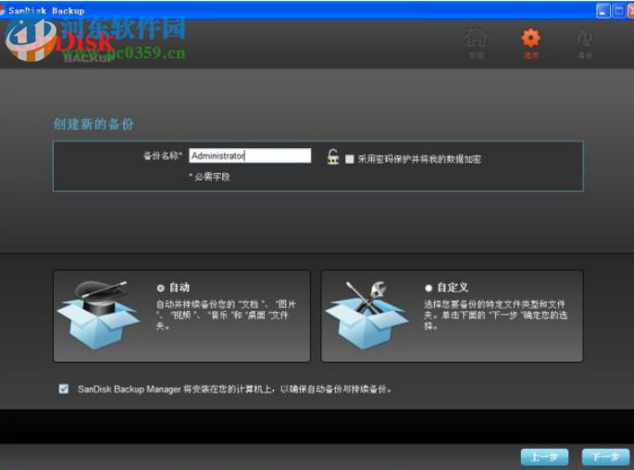The width and height of the screenshot is (634, 470).
Task: Select the 自动 automatic backup radio button
Action: (x=160, y=288)
